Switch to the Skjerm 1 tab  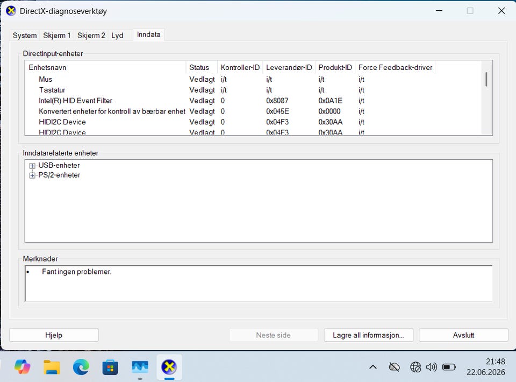click(x=57, y=35)
